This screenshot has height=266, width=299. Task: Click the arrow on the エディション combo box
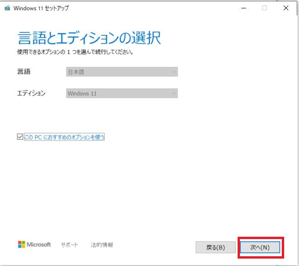click(x=174, y=93)
